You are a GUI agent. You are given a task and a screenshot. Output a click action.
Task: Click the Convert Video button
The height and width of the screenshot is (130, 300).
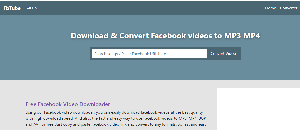223,53
